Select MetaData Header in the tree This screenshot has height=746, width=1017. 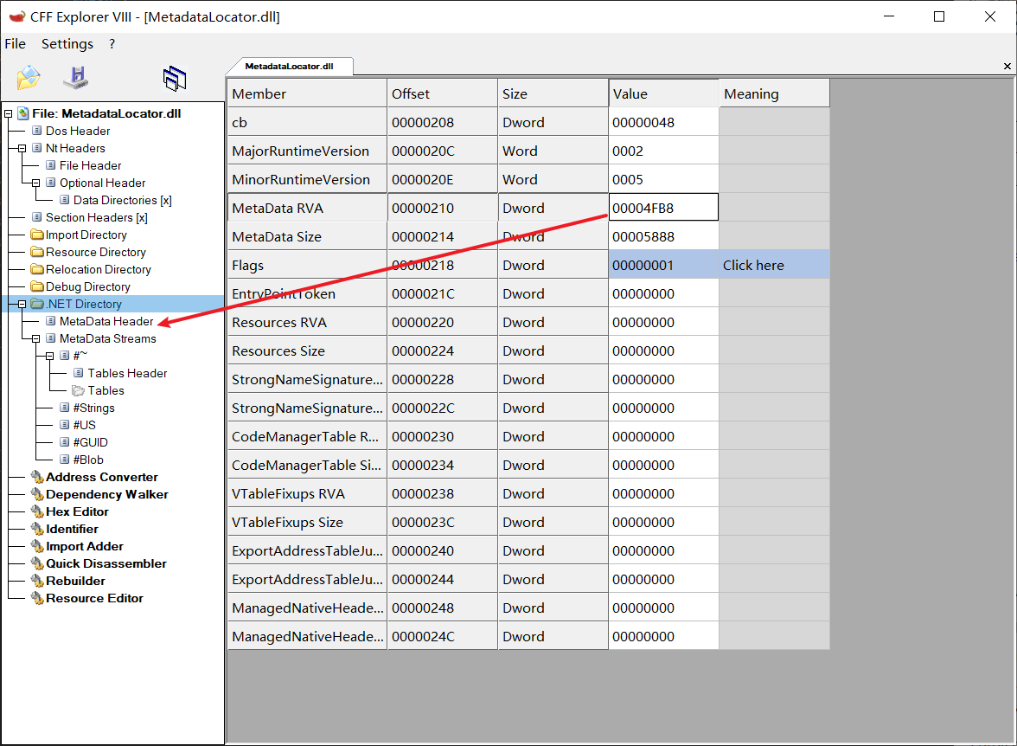click(106, 321)
